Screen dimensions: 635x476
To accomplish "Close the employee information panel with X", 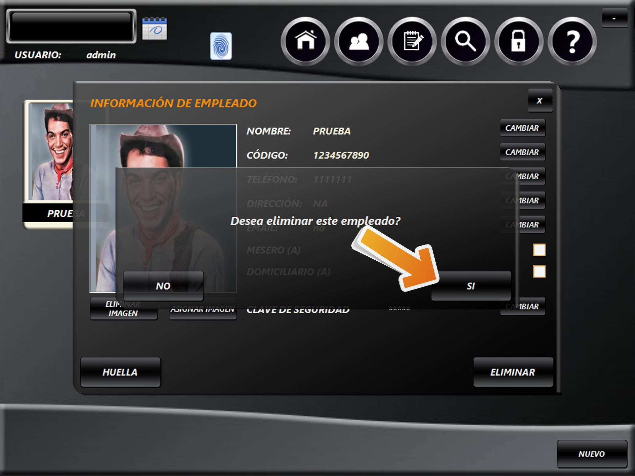I will pos(540,100).
